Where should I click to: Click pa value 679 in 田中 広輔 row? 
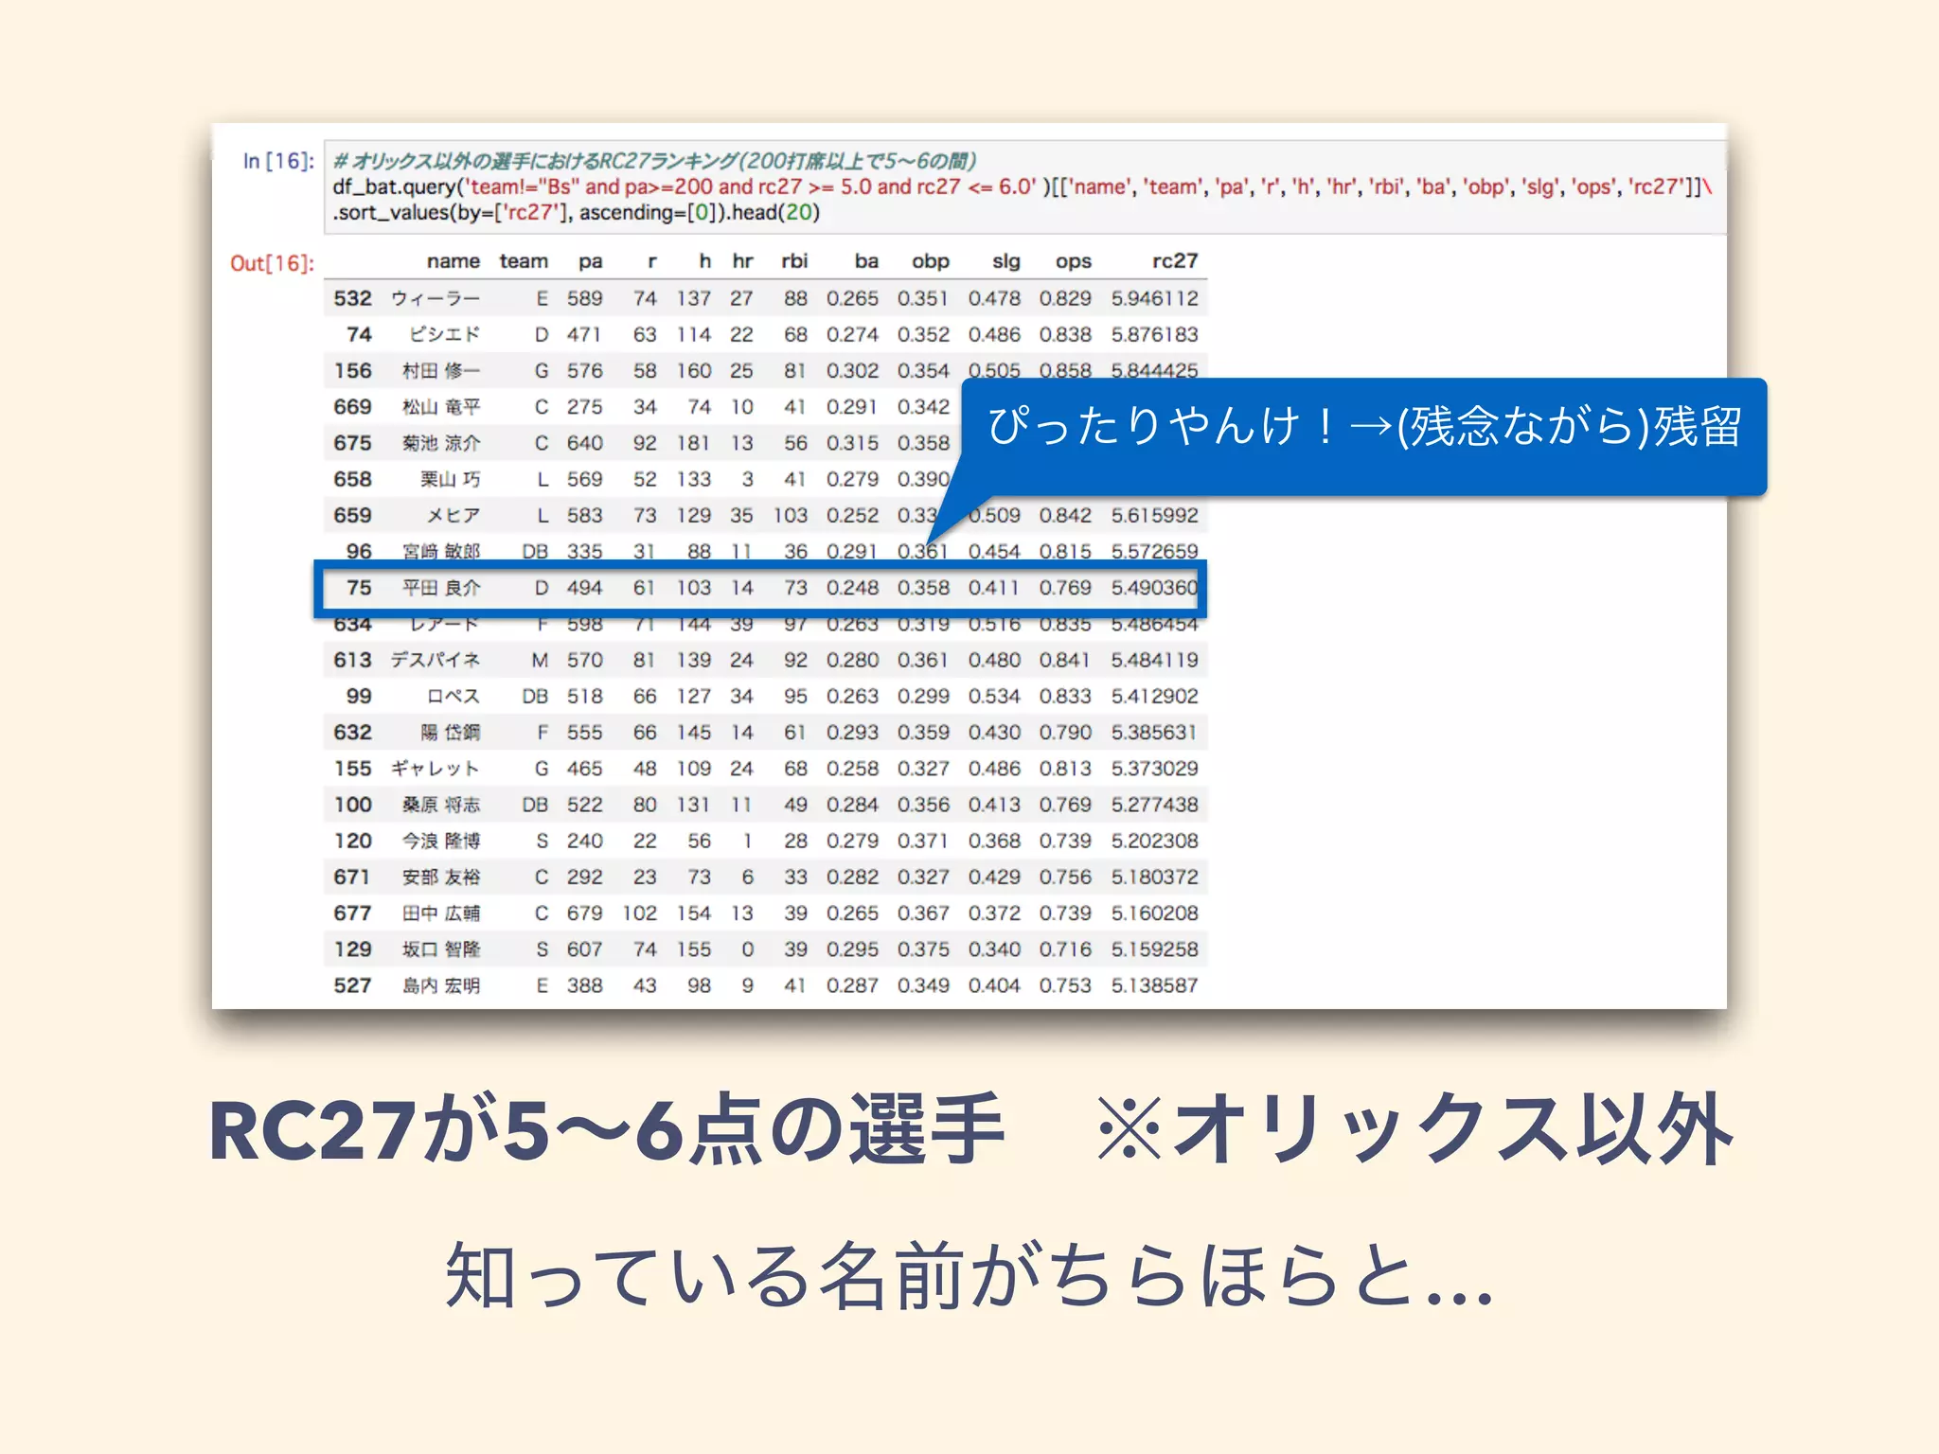tap(585, 913)
